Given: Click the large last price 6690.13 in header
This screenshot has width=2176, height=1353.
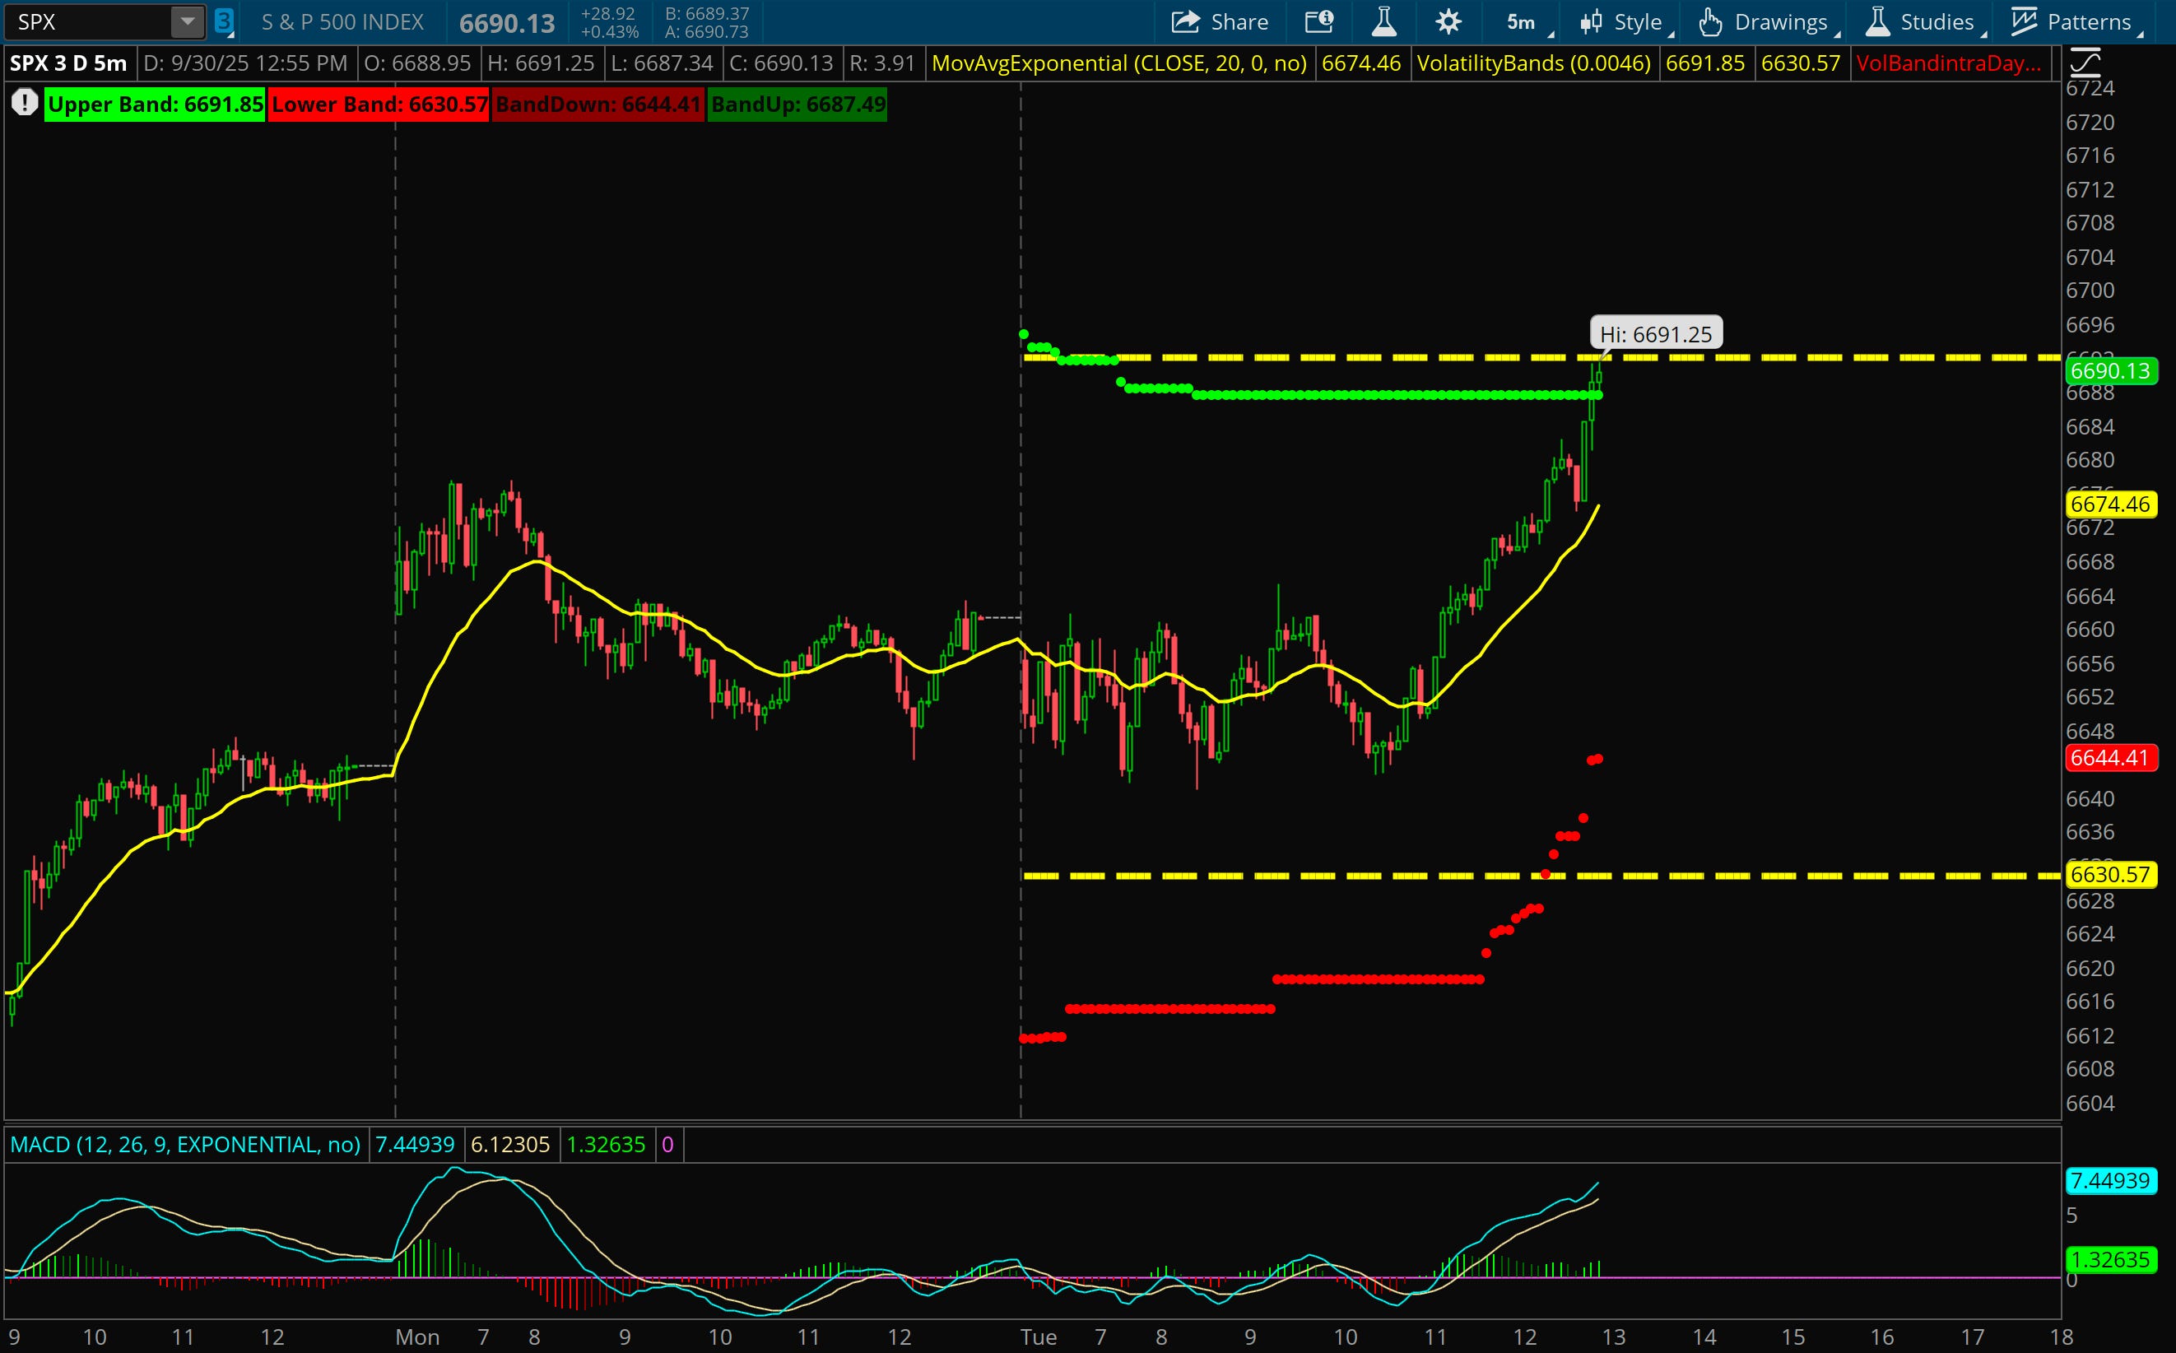Looking at the screenshot, I should 506,22.
